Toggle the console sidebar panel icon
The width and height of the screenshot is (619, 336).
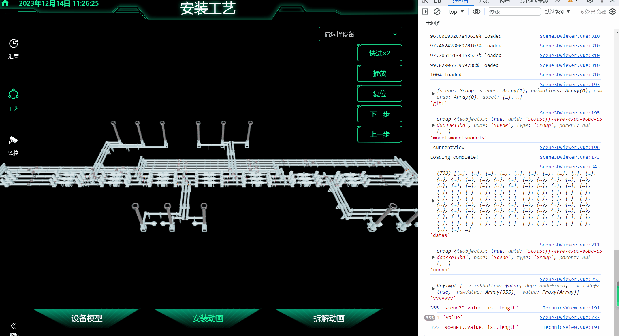pos(425,12)
